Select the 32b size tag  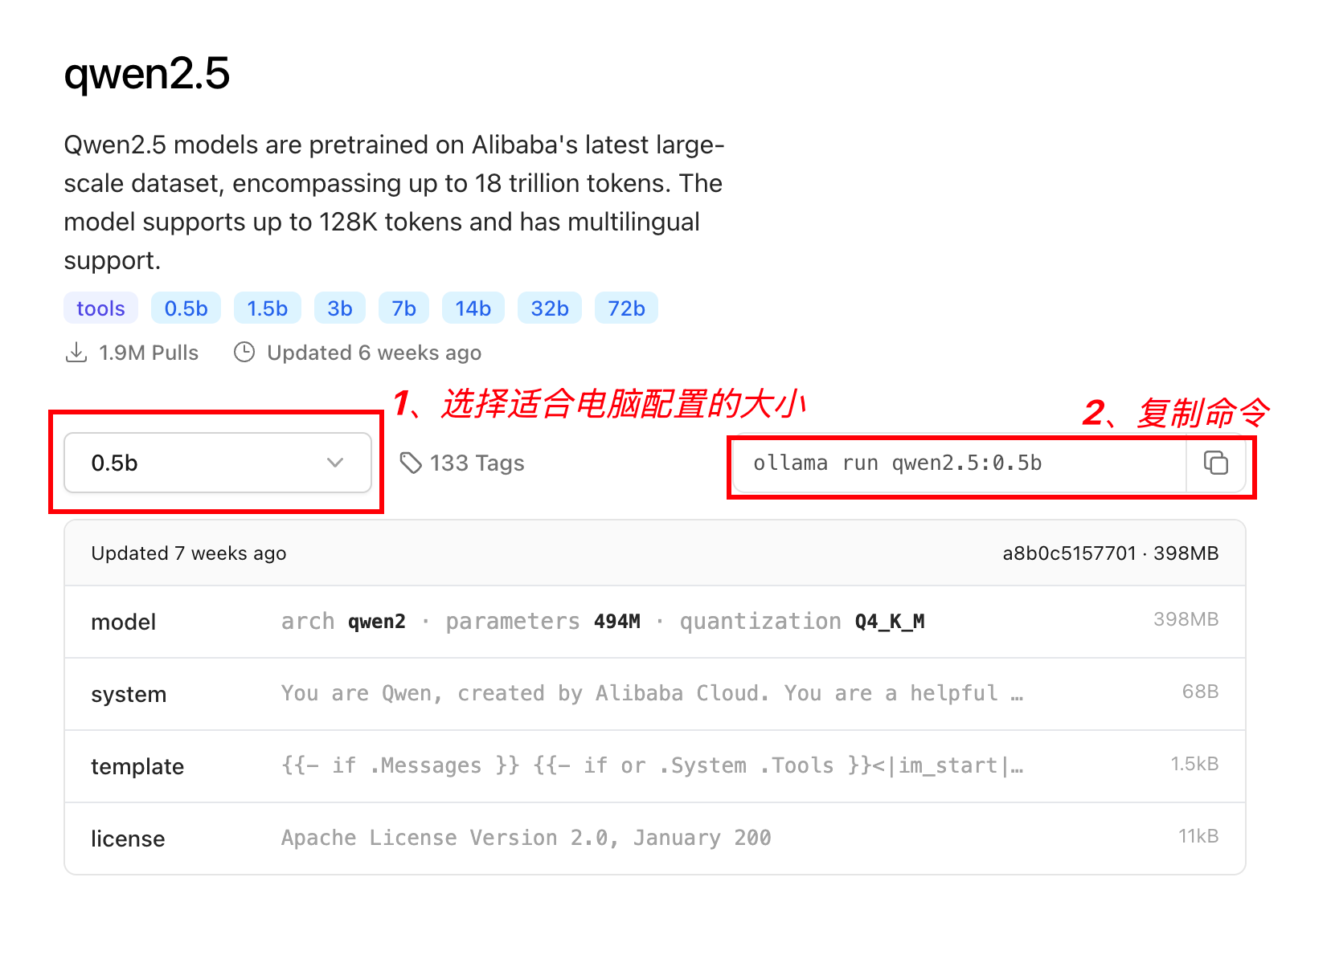pos(550,308)
